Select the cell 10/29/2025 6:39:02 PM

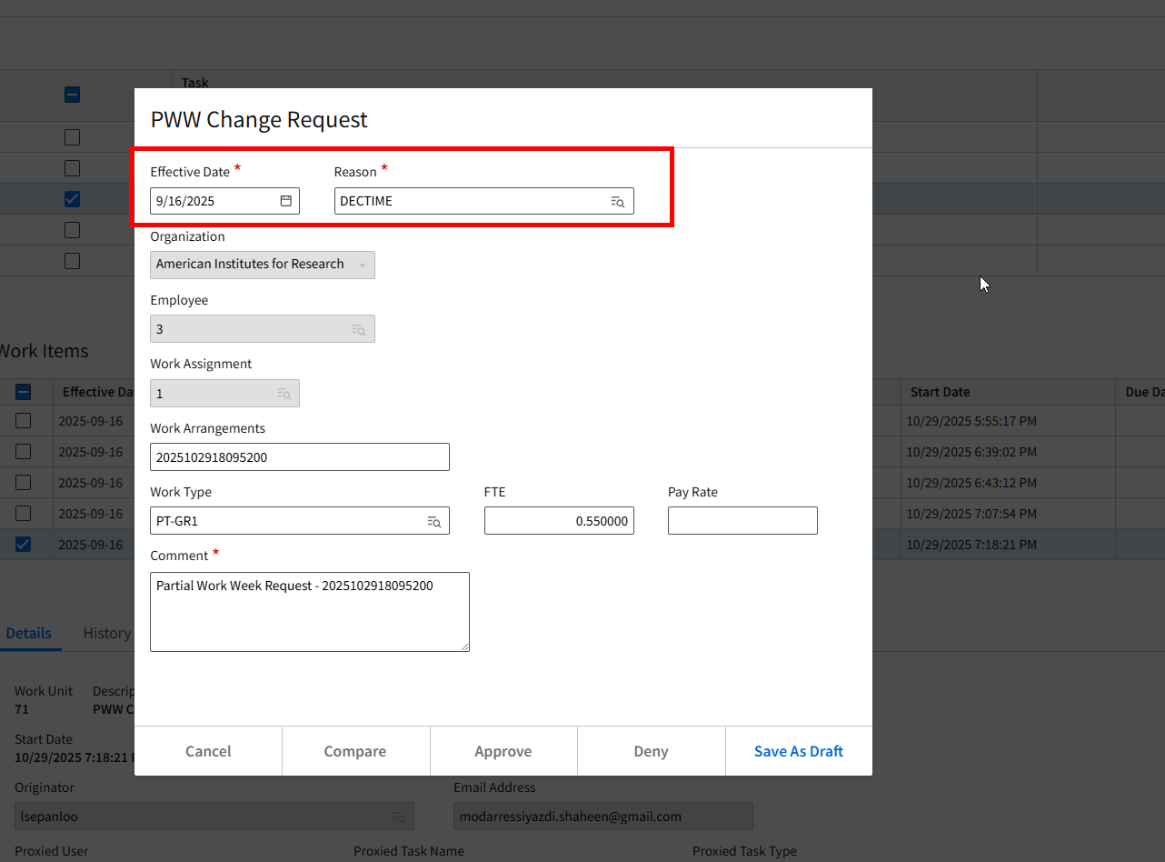pos(1007,452)
